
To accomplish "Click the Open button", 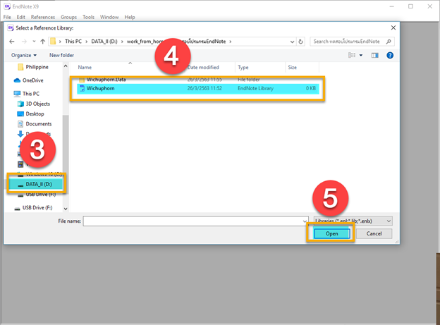I will [x=331, y=233].
